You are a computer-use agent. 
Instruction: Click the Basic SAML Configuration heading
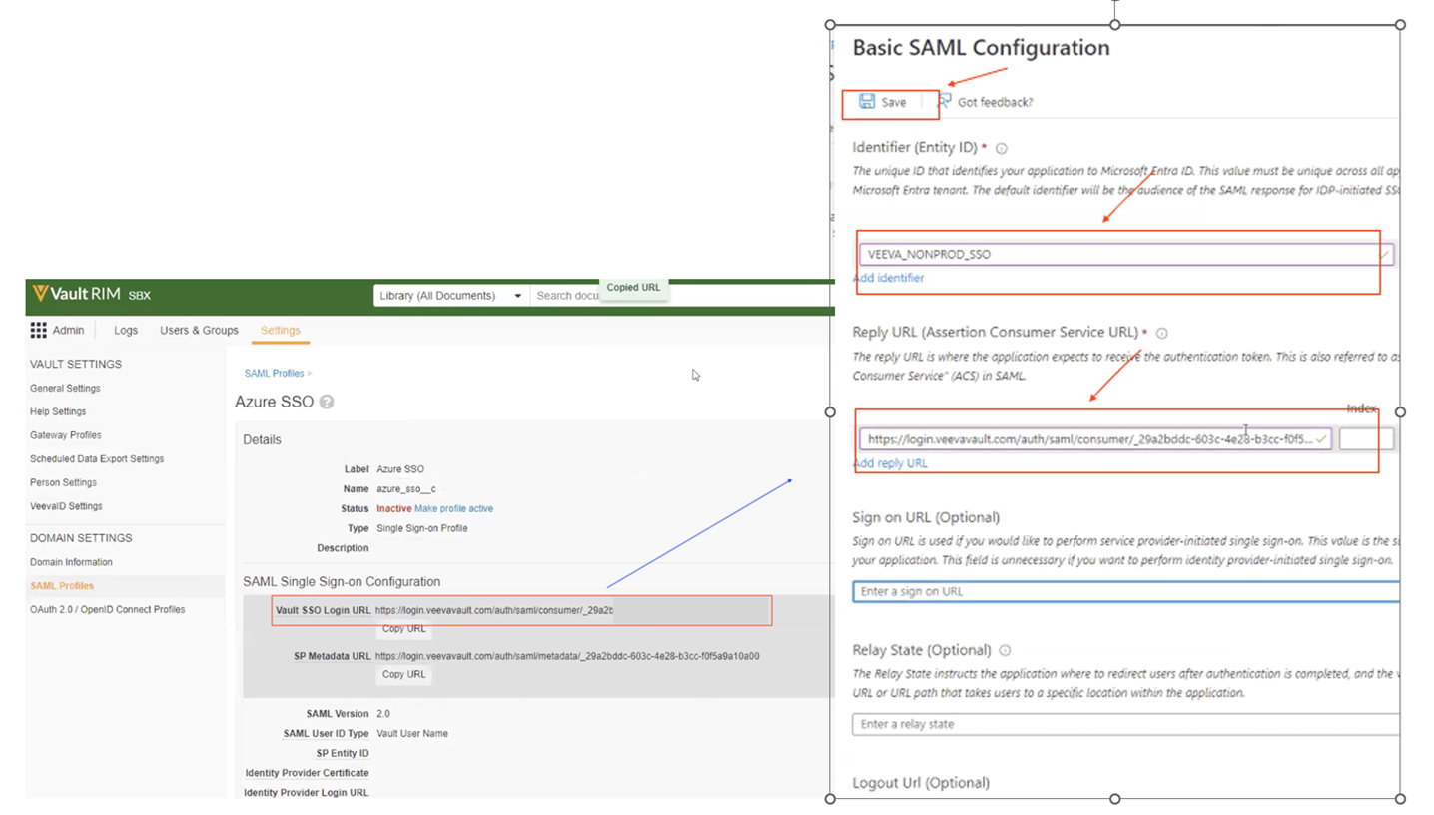[x=981, y=48]
